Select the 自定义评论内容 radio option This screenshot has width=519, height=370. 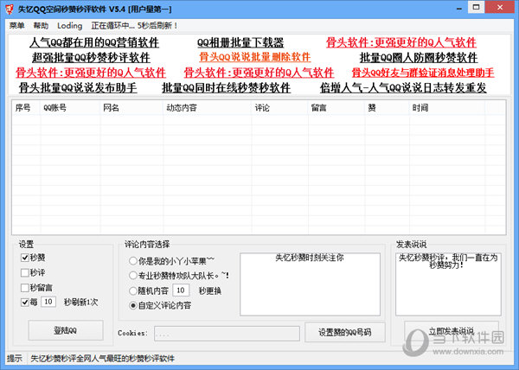(x=132, y=305)
